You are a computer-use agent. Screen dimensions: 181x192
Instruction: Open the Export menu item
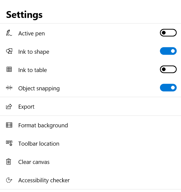(x=26, y=107)
